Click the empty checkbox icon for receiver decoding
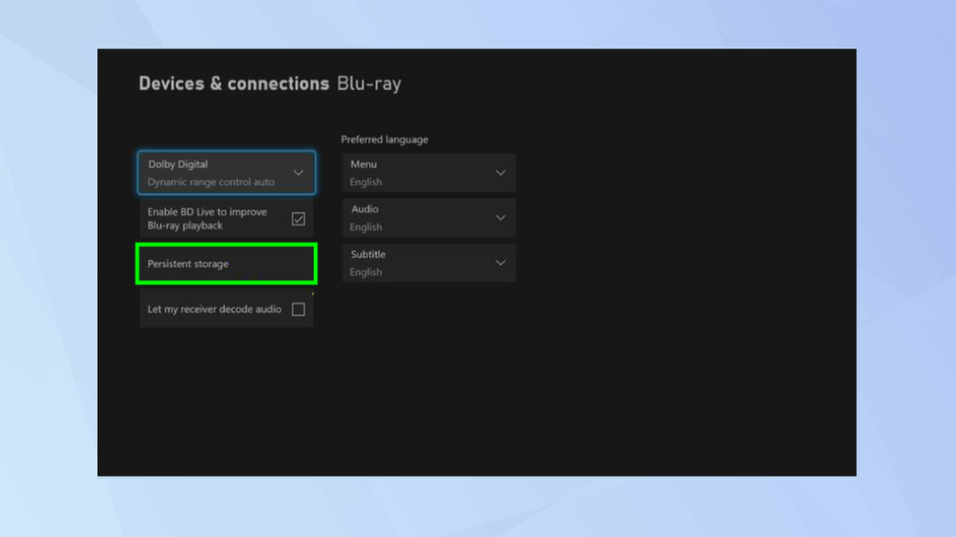This screenshot has width=956, height=537. (x=298, y=309)
